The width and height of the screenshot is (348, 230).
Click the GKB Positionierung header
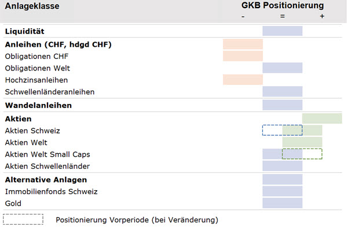283,5
